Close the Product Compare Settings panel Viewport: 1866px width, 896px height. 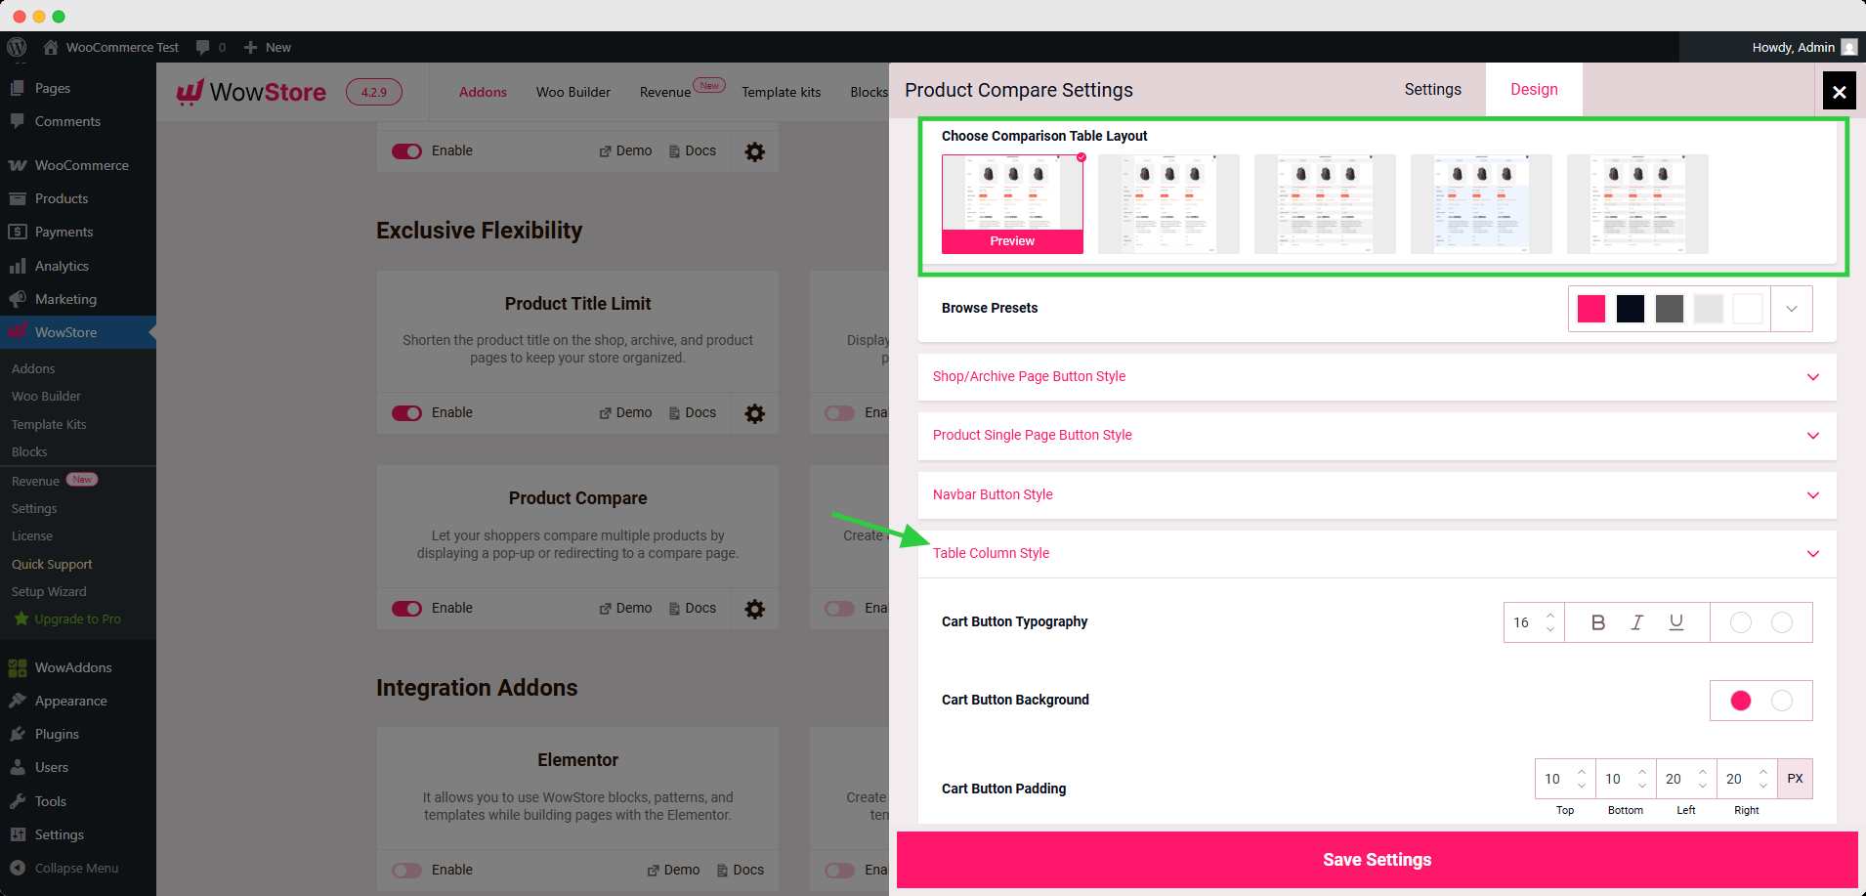(1840, 92)
